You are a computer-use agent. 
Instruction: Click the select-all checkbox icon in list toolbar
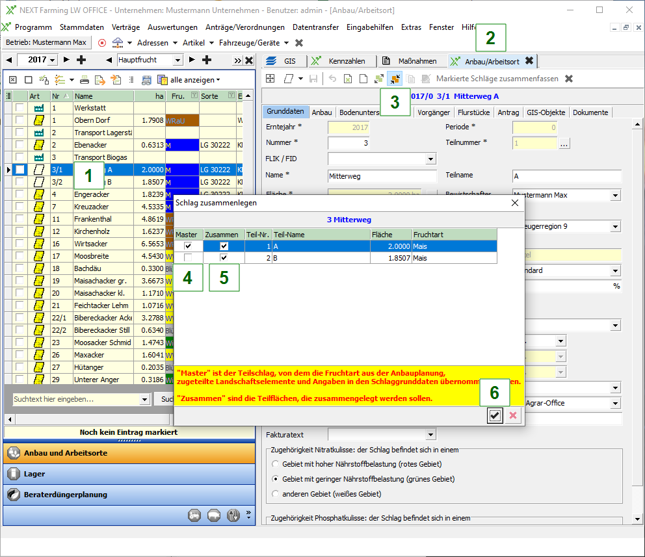click(12, 80)
